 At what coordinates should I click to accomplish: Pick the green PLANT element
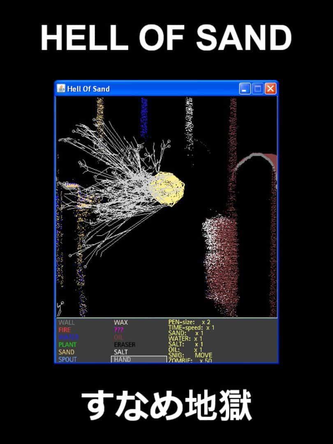pyautogui.click(x=67, y=345)
